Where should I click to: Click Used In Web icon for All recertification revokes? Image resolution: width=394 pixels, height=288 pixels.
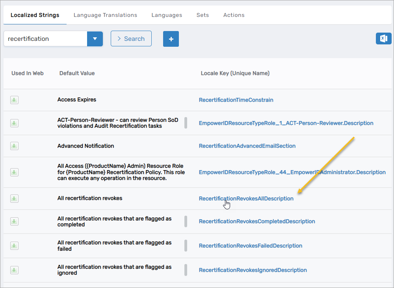[x=14, y=199]
